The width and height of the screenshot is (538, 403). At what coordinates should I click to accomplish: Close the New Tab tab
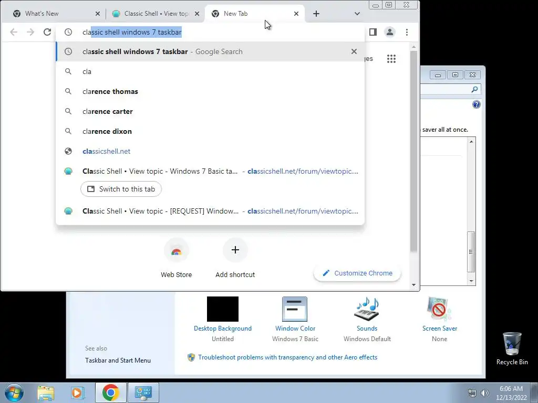click(296, 14)
